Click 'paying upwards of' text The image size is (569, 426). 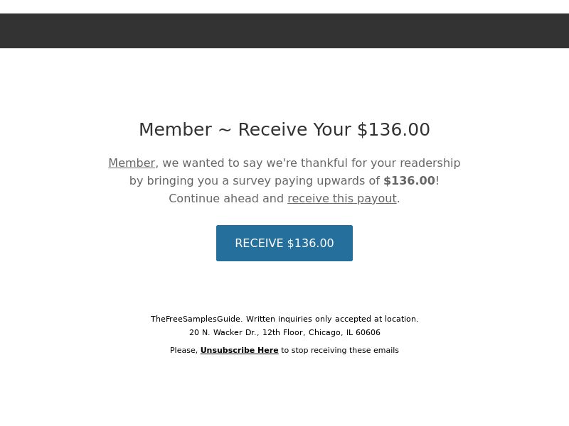(327, 181)
